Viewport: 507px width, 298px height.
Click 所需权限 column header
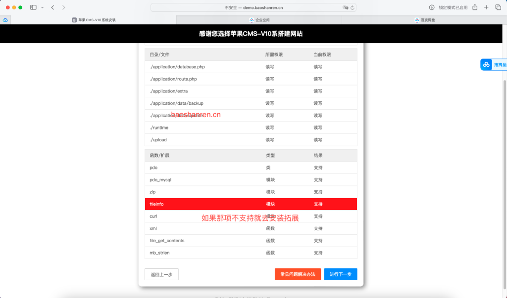[274, 54]
